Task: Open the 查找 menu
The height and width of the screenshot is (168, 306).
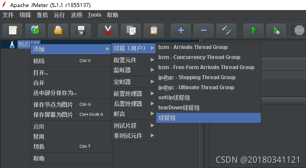Action: [42, 15]
